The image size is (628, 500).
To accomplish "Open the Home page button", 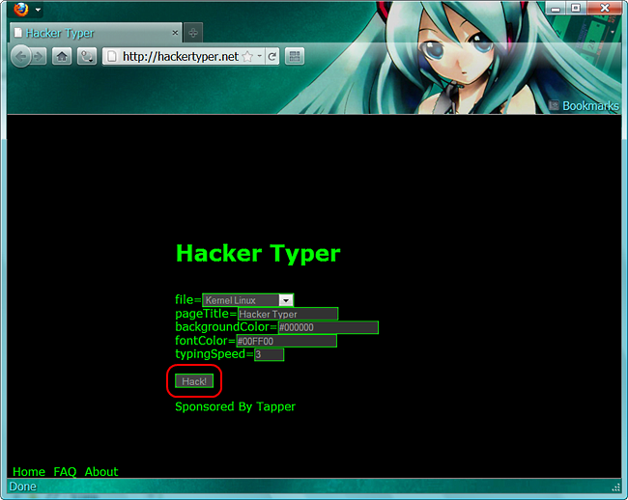I will pyautogui.click(x=62, y=56).
